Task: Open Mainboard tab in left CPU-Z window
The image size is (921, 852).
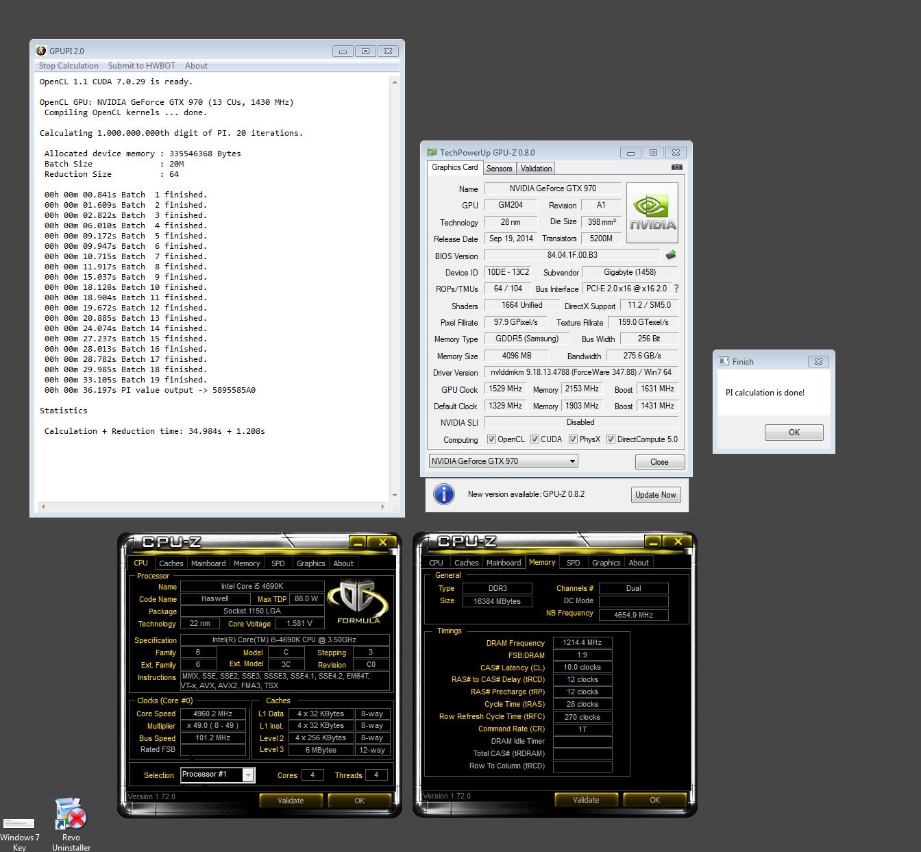Action: pos(208,563)
